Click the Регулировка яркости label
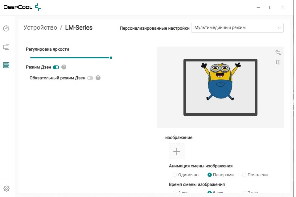The height and width of the screenshot is (197, 296). coord(47,49)
